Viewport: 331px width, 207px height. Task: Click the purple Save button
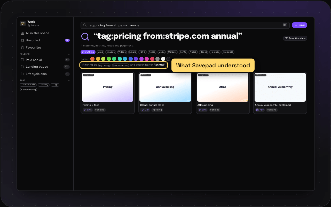(x=300, y=25)
